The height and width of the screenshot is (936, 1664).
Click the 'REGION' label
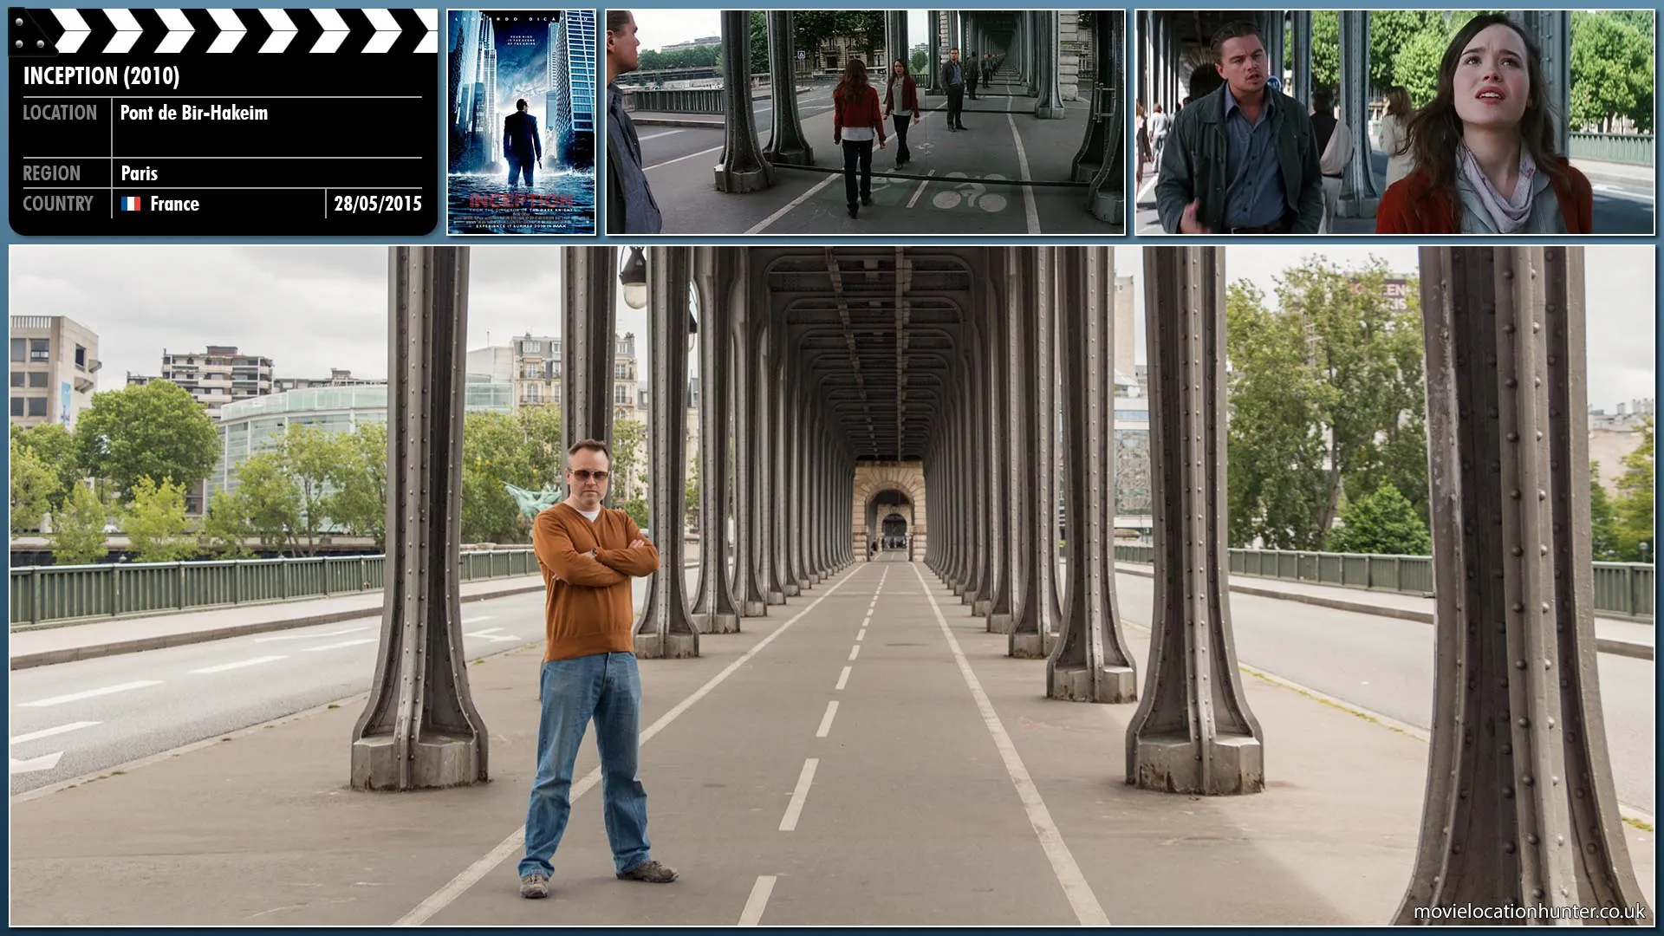pos(51,173)
